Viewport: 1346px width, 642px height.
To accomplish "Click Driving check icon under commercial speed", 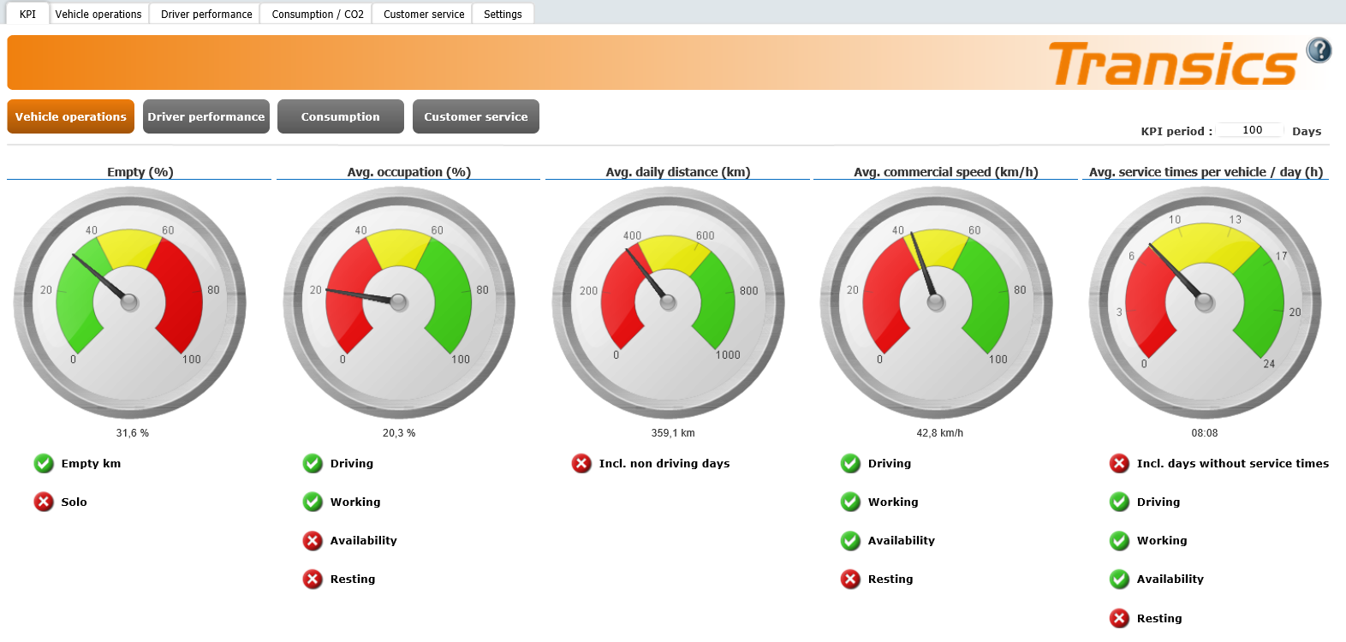I will pos(850,464).
